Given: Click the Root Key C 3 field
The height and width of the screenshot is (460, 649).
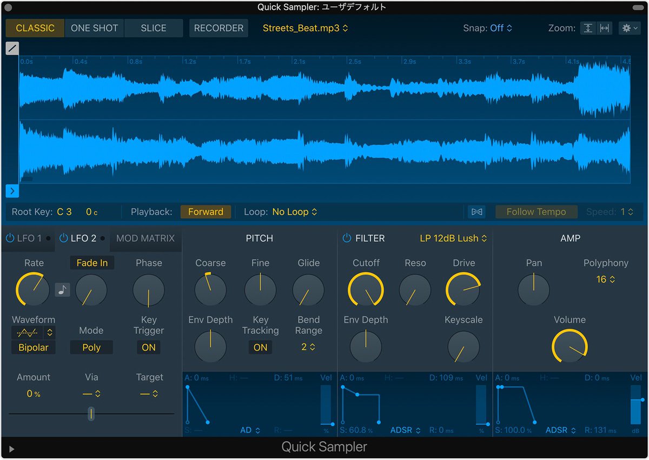Looking at the screenshot, I should [64, 212].
